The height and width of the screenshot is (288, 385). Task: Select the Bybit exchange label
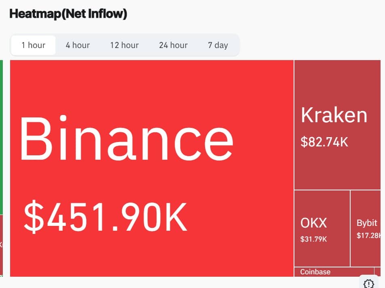click(367, 223)
